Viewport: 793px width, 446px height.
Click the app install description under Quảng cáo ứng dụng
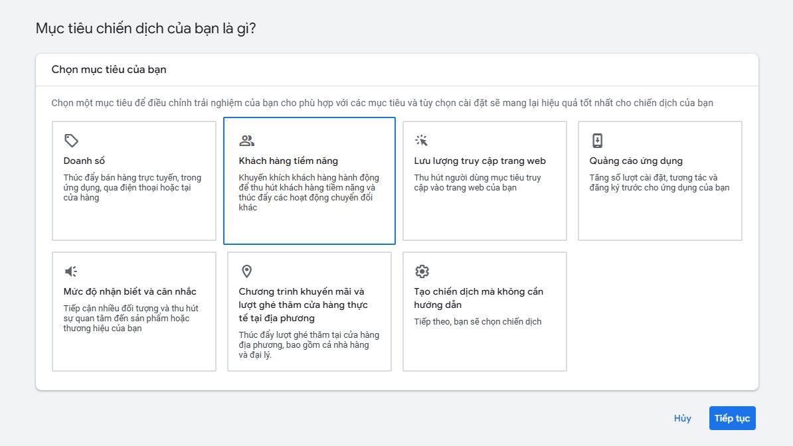click(x=659, y=183)
